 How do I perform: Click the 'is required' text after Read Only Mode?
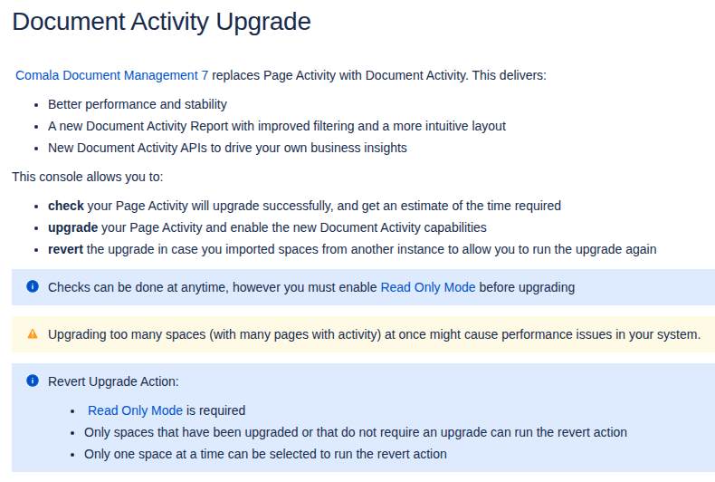coord(215,410)
